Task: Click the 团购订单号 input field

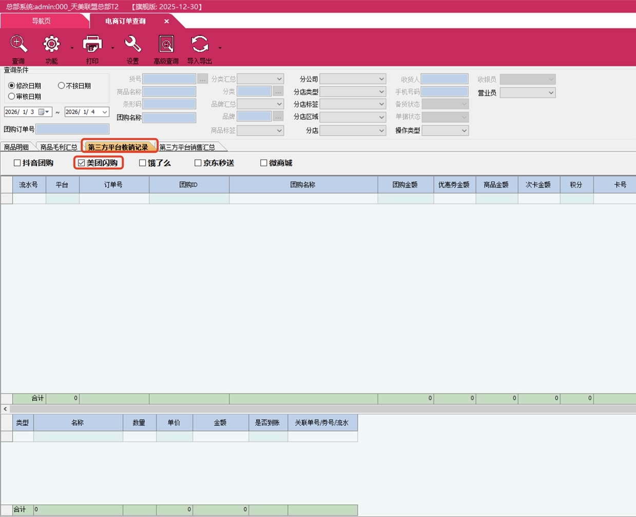Action: coord(72,129)
